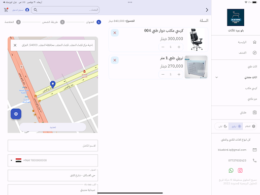Select the system theme option
Viewport: 260px width, 195px height.
250,126
